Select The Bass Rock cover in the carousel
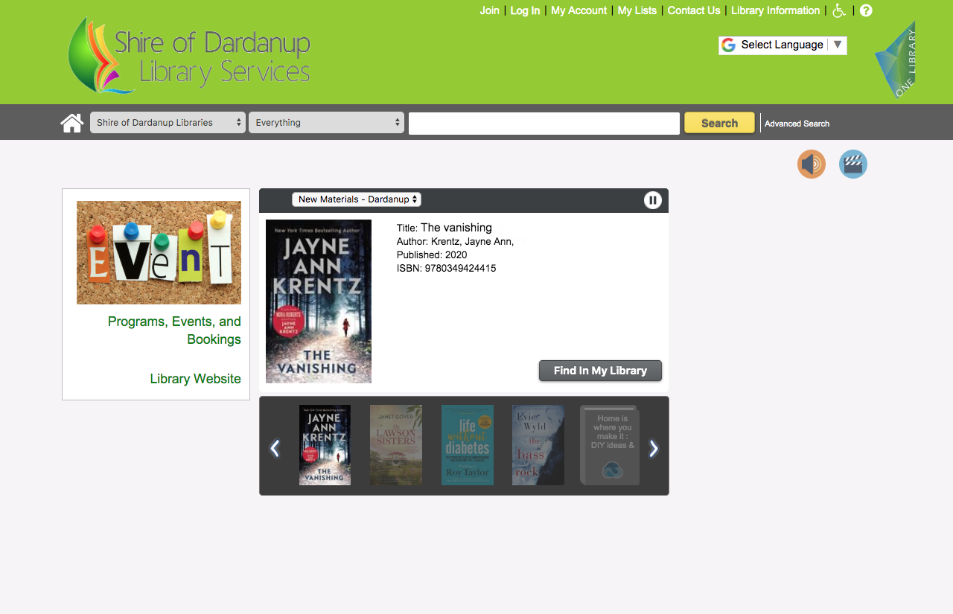Screen dimensions: 953x614 coord(538,445)
